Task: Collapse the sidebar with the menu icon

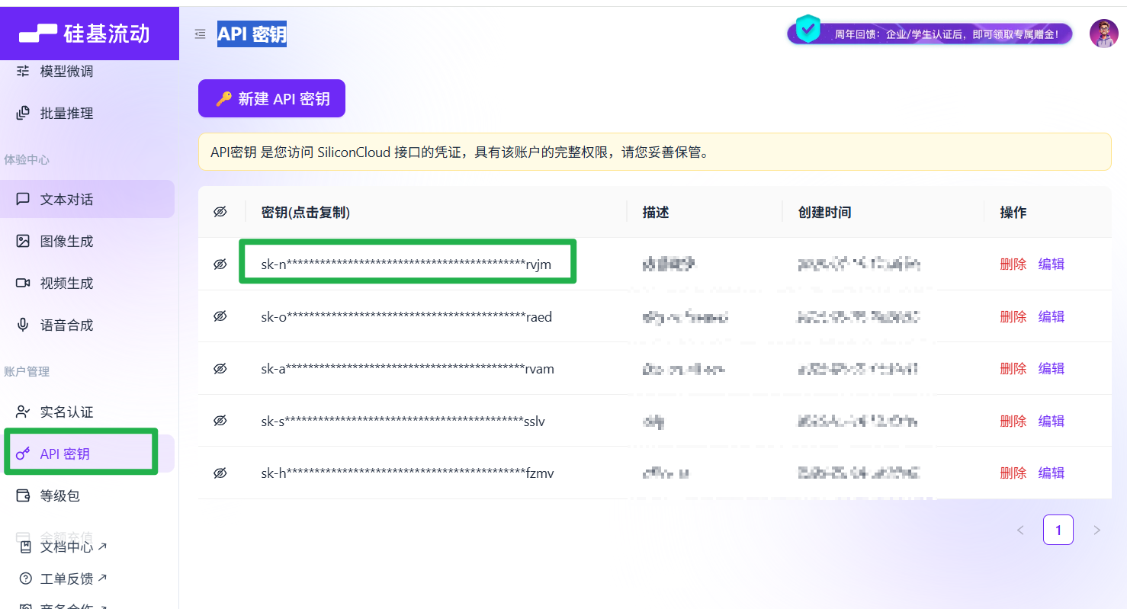Action: [x=200, y=34]
